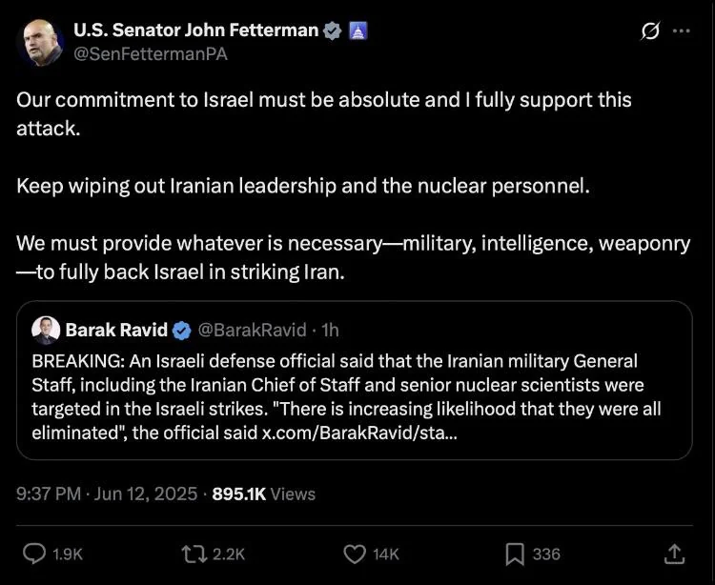This screenshot has width=715, height=585.
Task: Open the @BarakRavid handle in quoted post
Action: [x=253, y=330]
